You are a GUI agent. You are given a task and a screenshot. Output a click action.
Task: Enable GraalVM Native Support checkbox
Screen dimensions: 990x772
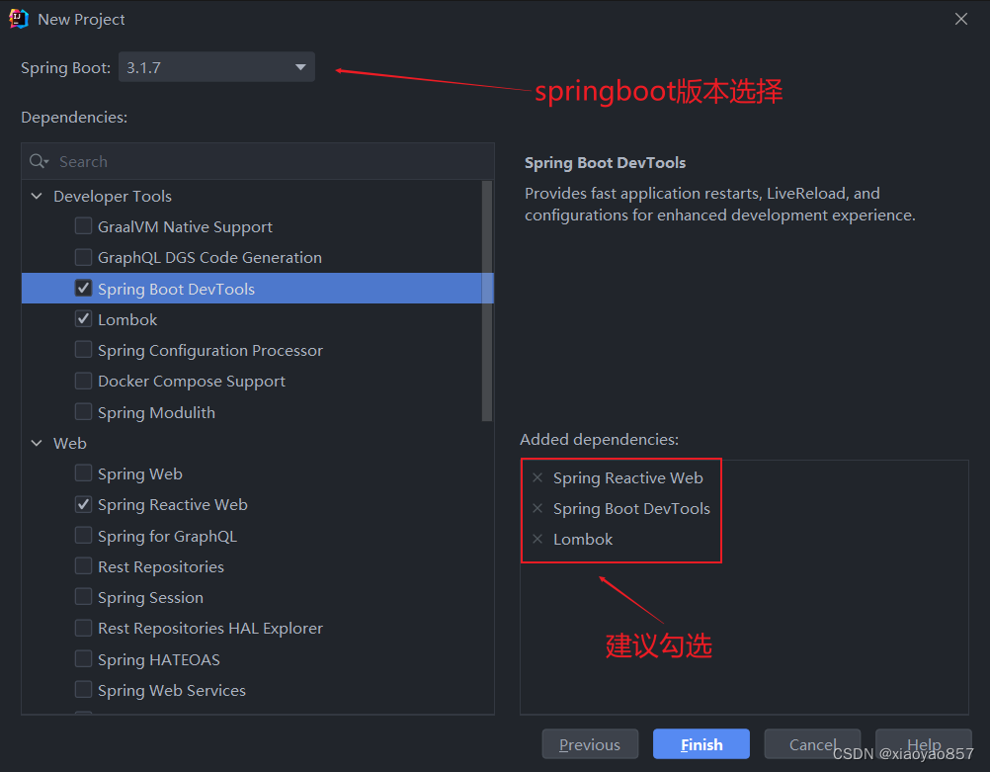83,225
